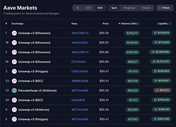
Task: Switch to the Futures tab
Action: click(146, 8)
